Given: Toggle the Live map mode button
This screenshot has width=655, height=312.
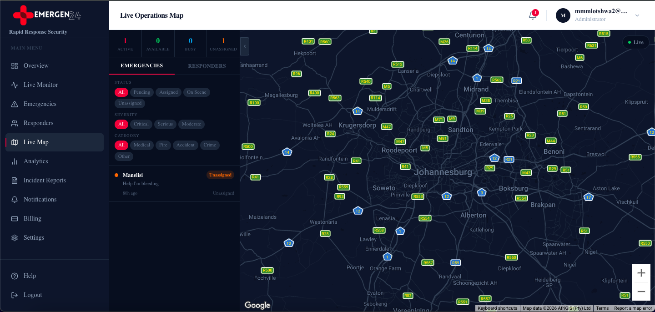Looking at the screenshot, I should click(635, 42).
